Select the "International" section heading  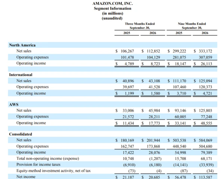tap(21, 75)
